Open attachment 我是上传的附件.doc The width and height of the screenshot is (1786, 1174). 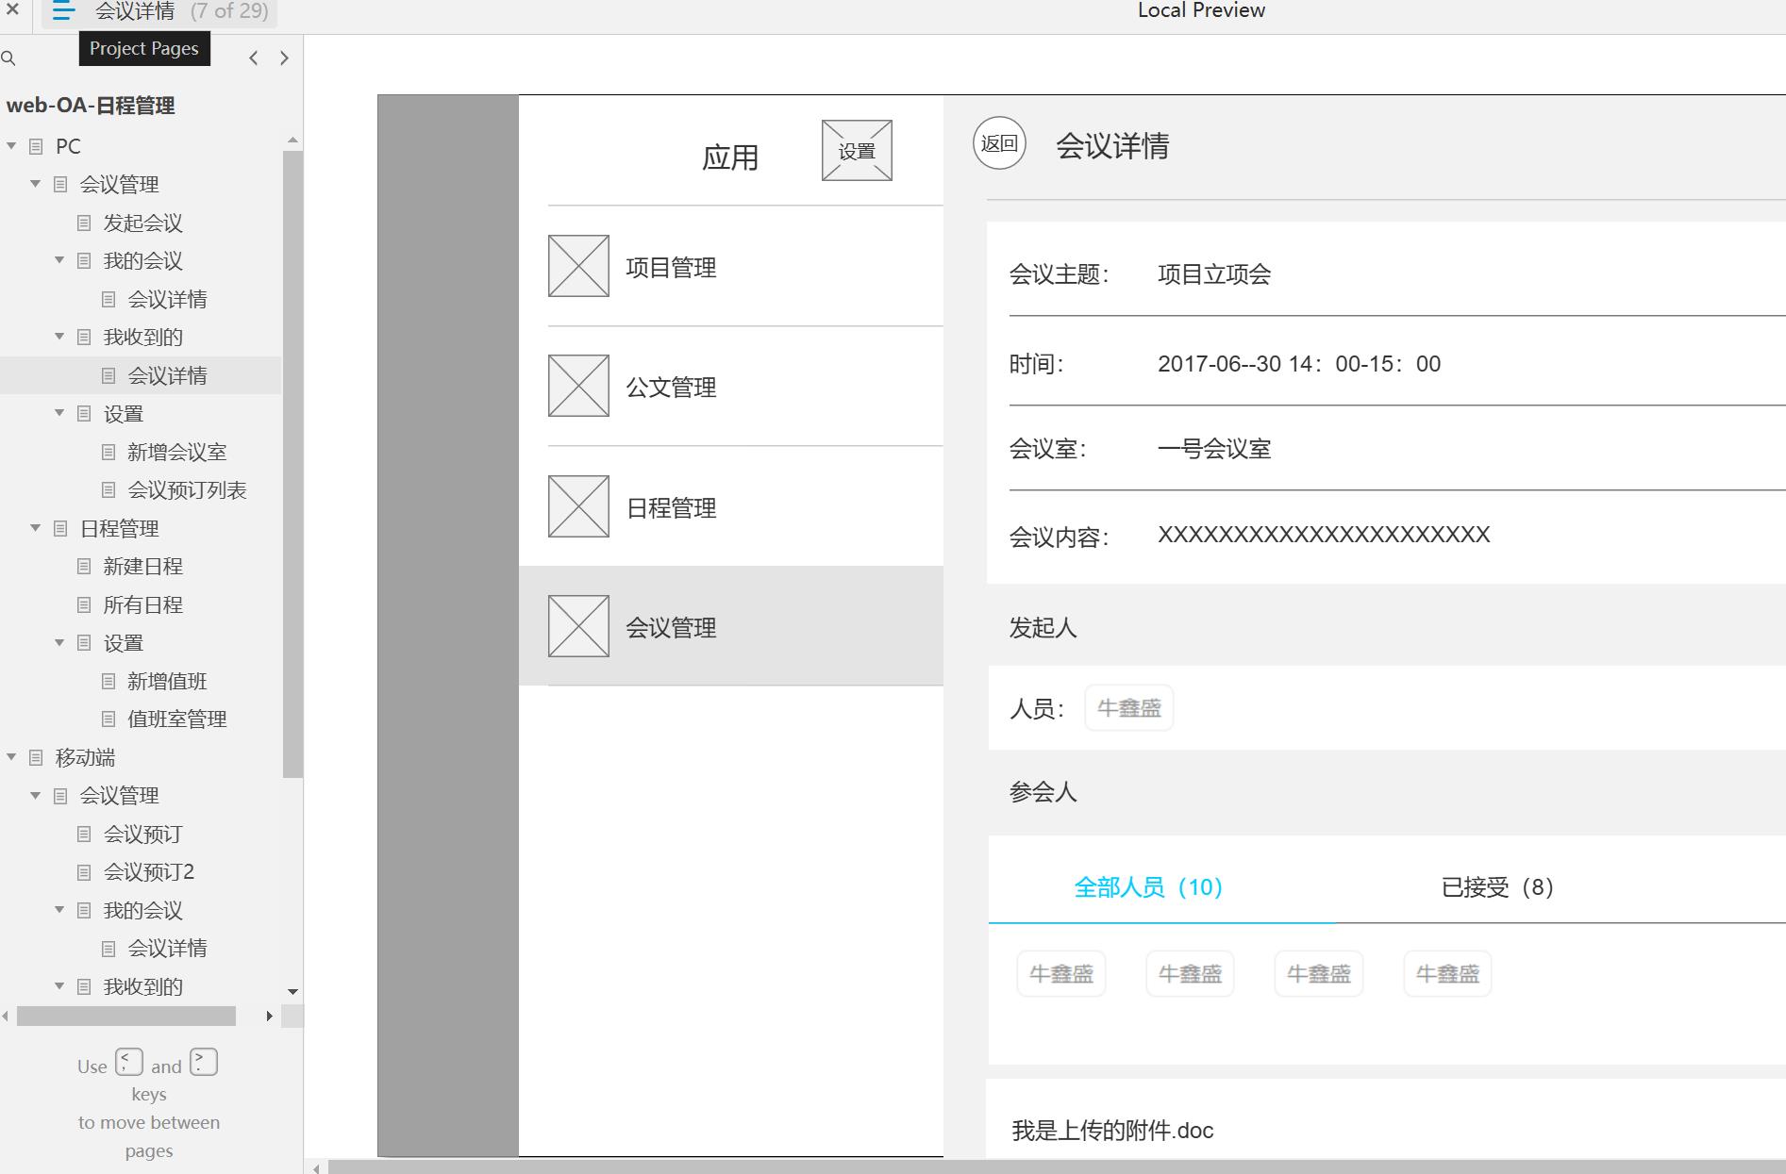coord(1112,1131)
